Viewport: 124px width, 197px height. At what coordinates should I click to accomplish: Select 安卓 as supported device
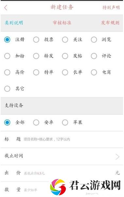coord(36,122)
